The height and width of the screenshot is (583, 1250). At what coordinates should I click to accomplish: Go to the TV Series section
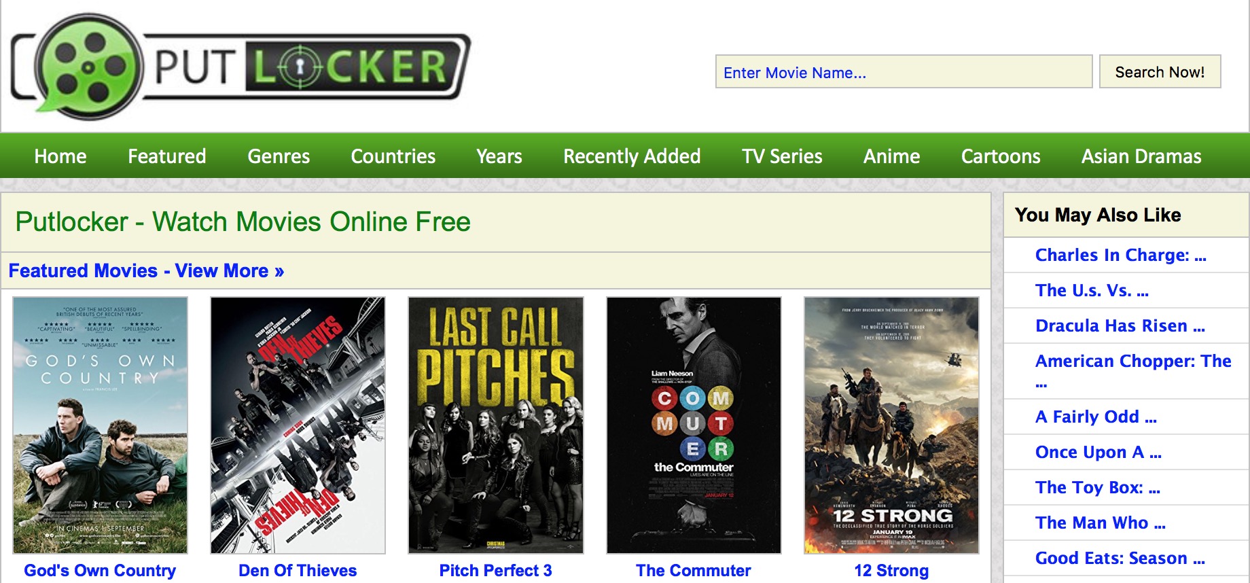pyautogui.click(x=782, y=156)
